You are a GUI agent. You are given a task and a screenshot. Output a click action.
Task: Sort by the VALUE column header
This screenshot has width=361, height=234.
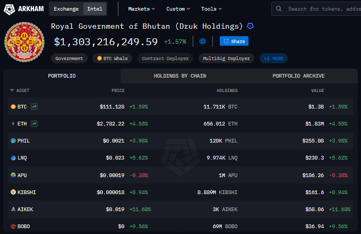317,90
